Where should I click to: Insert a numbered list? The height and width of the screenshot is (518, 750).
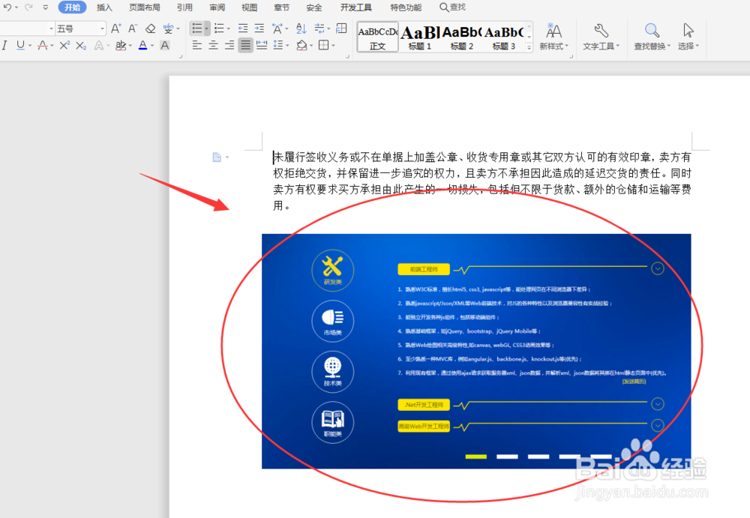click(x=219, y=28)
